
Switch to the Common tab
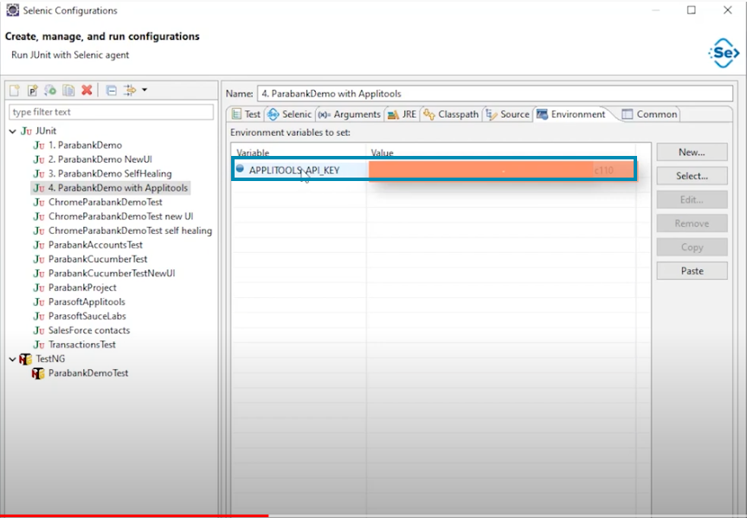pos(650,114)
